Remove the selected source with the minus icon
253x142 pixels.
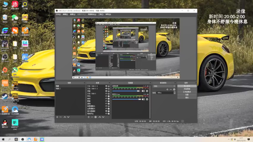(92, 117)
